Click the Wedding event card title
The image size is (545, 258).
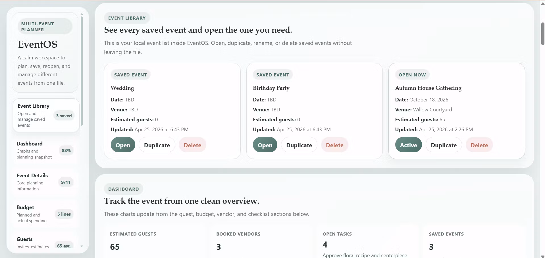click(122, 88)
